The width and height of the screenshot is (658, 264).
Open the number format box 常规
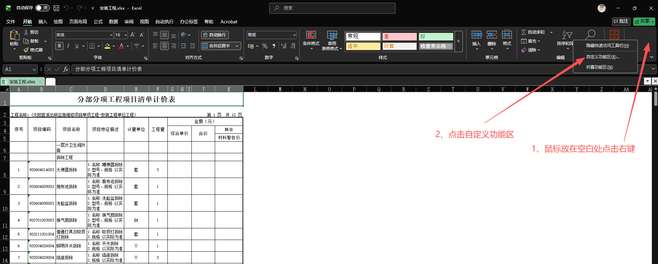click(271, 35)
